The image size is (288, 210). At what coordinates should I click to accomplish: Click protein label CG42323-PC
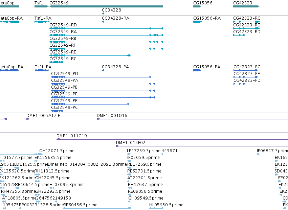click(x=247, y=67)
